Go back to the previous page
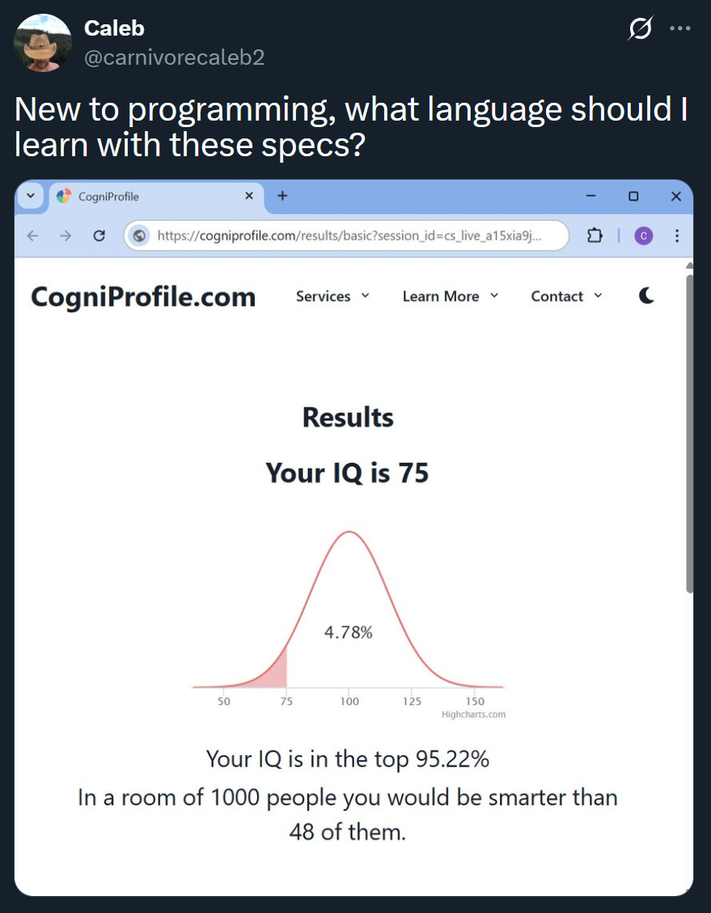711x913 pixels. (x=31, y=236)
